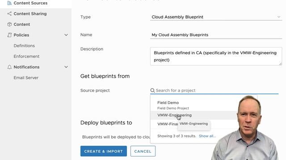Click into the Description text area
This screenshot has height=160, width=286.
216,56
